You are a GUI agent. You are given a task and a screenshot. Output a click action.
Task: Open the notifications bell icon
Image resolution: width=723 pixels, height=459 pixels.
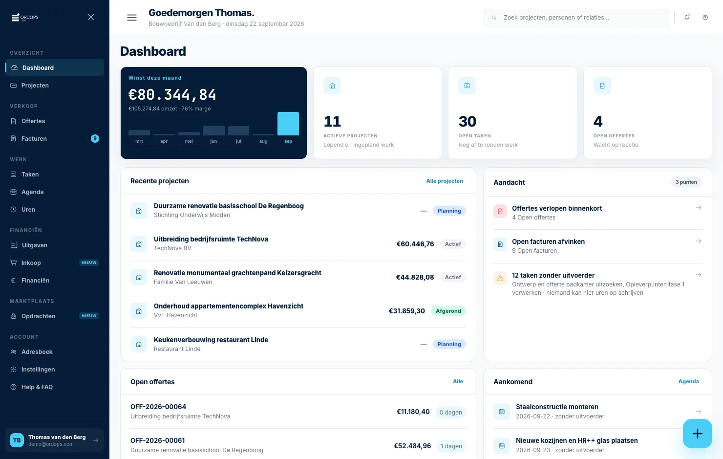coord(687,18)
